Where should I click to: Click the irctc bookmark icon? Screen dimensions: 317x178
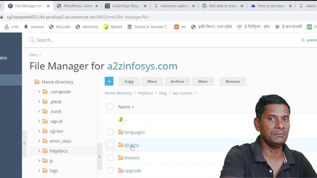coord(6,27)
